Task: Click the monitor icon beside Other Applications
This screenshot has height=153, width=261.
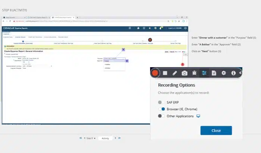Action: [198, 116]
